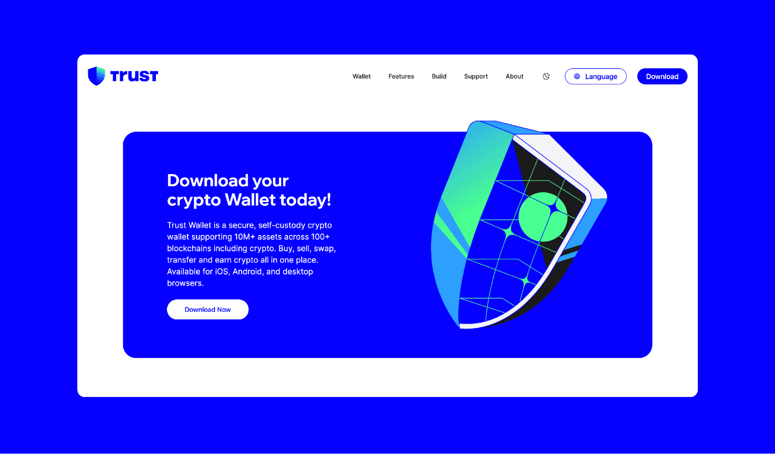The height and width of the screenshot is (454, 775).
Task: Click the globe language selector icon
Action: pyautogui.click(x=577, y=76)
